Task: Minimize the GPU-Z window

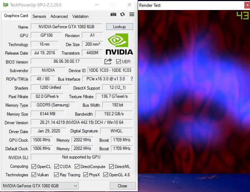Action: pyautogui.click(x=97, y=5)
